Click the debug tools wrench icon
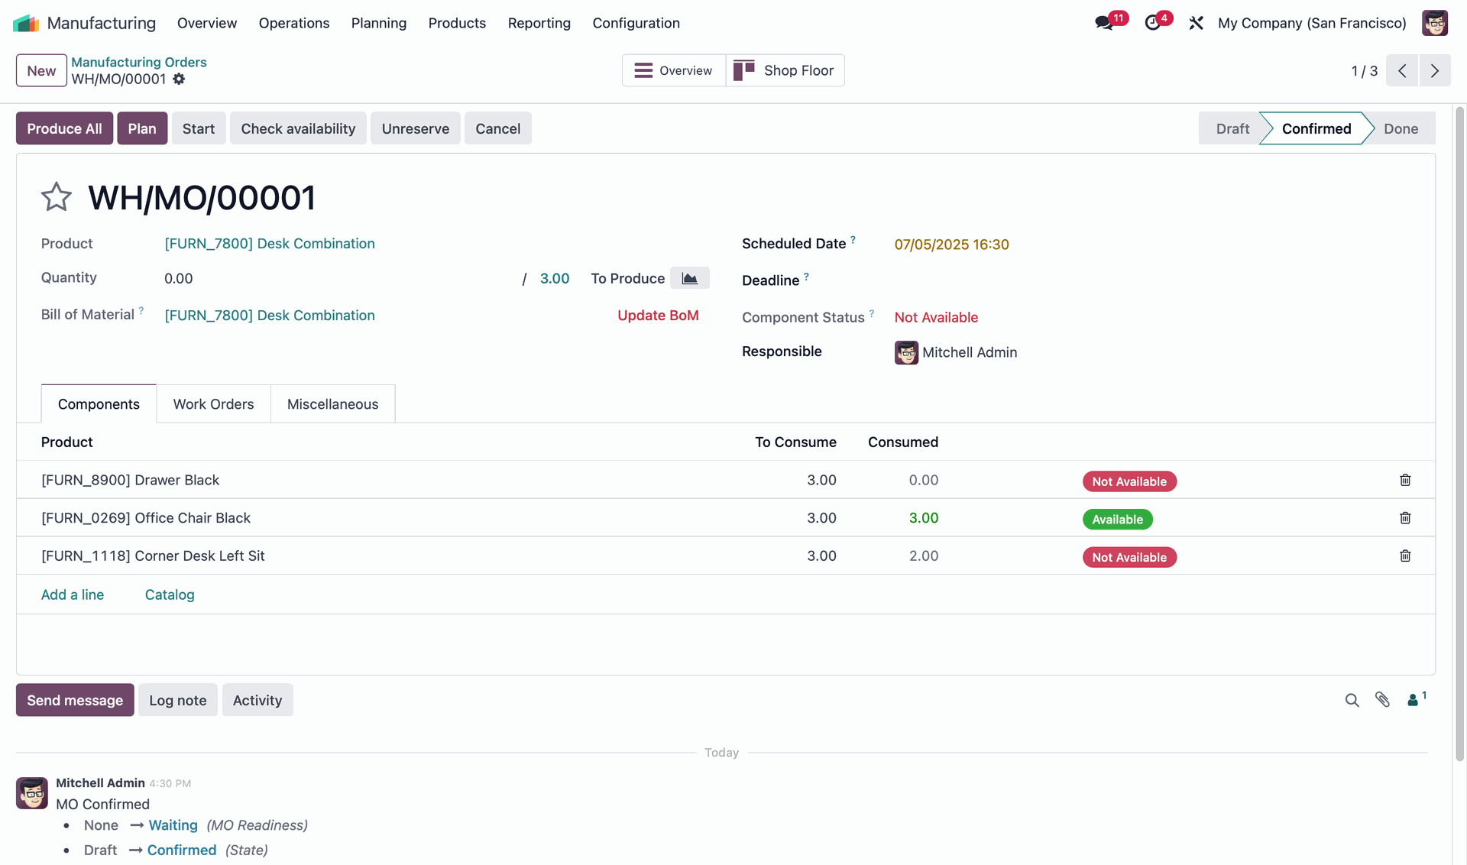The image size is (1467, 865). 1196,23
